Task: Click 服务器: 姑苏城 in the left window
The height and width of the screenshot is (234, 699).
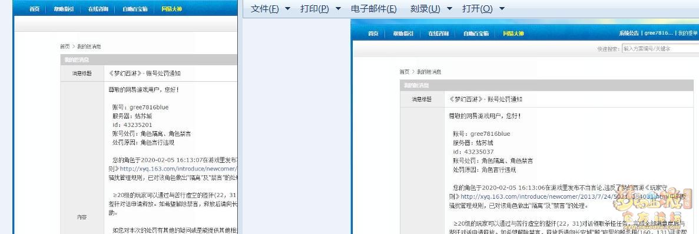Action: click(132, 116)
